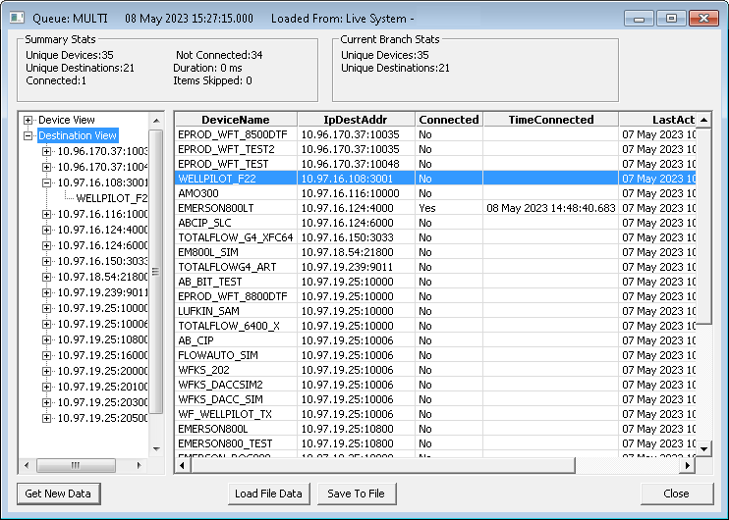Select the EPROD_WFT_8500DTF row
Image resolution: width=729 pixels, height=520 pixels.
point(435,134)
